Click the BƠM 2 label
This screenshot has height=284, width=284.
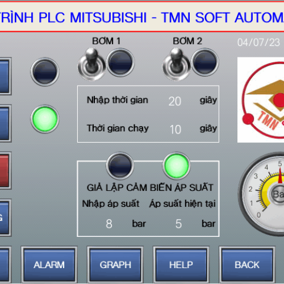pos(187,41)
